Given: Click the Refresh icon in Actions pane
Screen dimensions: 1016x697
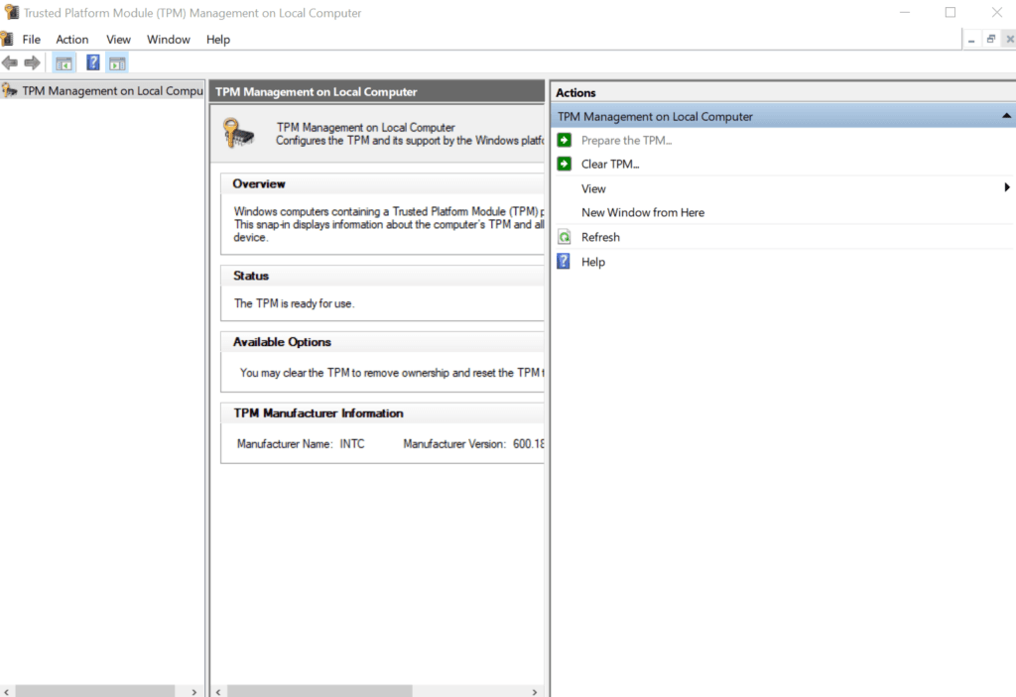Looking at the screenshot, I should pos(566,237).
